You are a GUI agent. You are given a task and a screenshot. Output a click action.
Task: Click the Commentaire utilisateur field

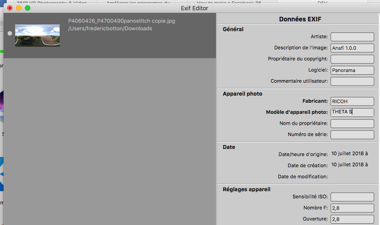pyautogui.click(x=352, y=81)
